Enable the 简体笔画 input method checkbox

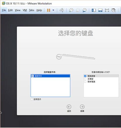click(85, 82)
